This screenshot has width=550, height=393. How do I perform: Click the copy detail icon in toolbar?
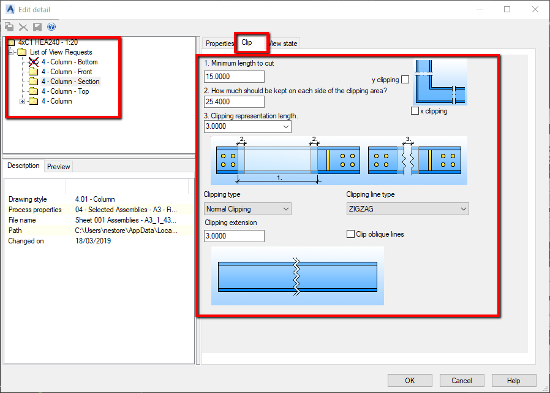[x=9, y=27]
